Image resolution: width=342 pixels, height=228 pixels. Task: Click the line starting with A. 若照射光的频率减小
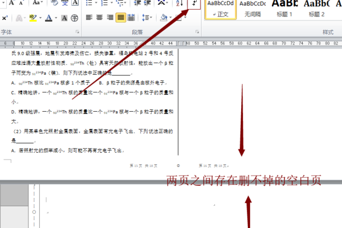point(67,150)
